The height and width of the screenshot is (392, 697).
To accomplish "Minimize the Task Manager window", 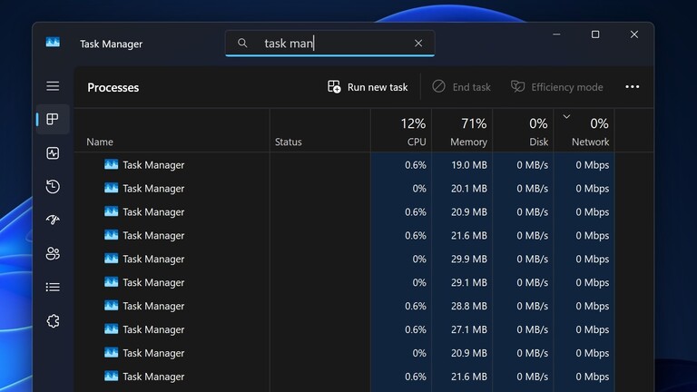I will tap(556, 34).
